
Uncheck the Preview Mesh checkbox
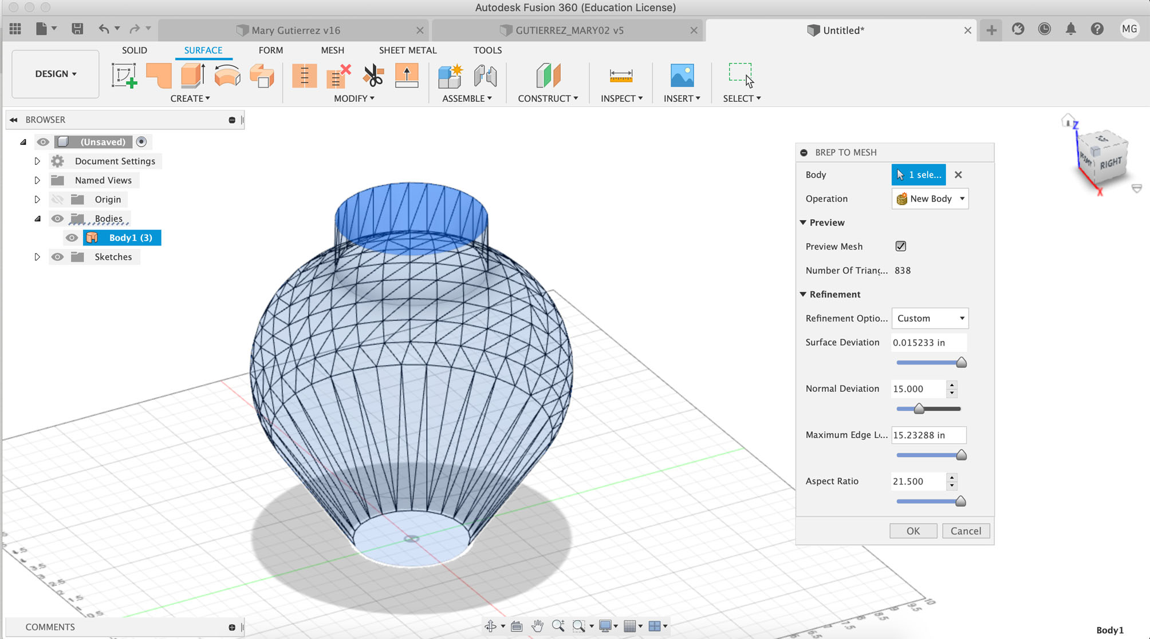click(900, 247)
